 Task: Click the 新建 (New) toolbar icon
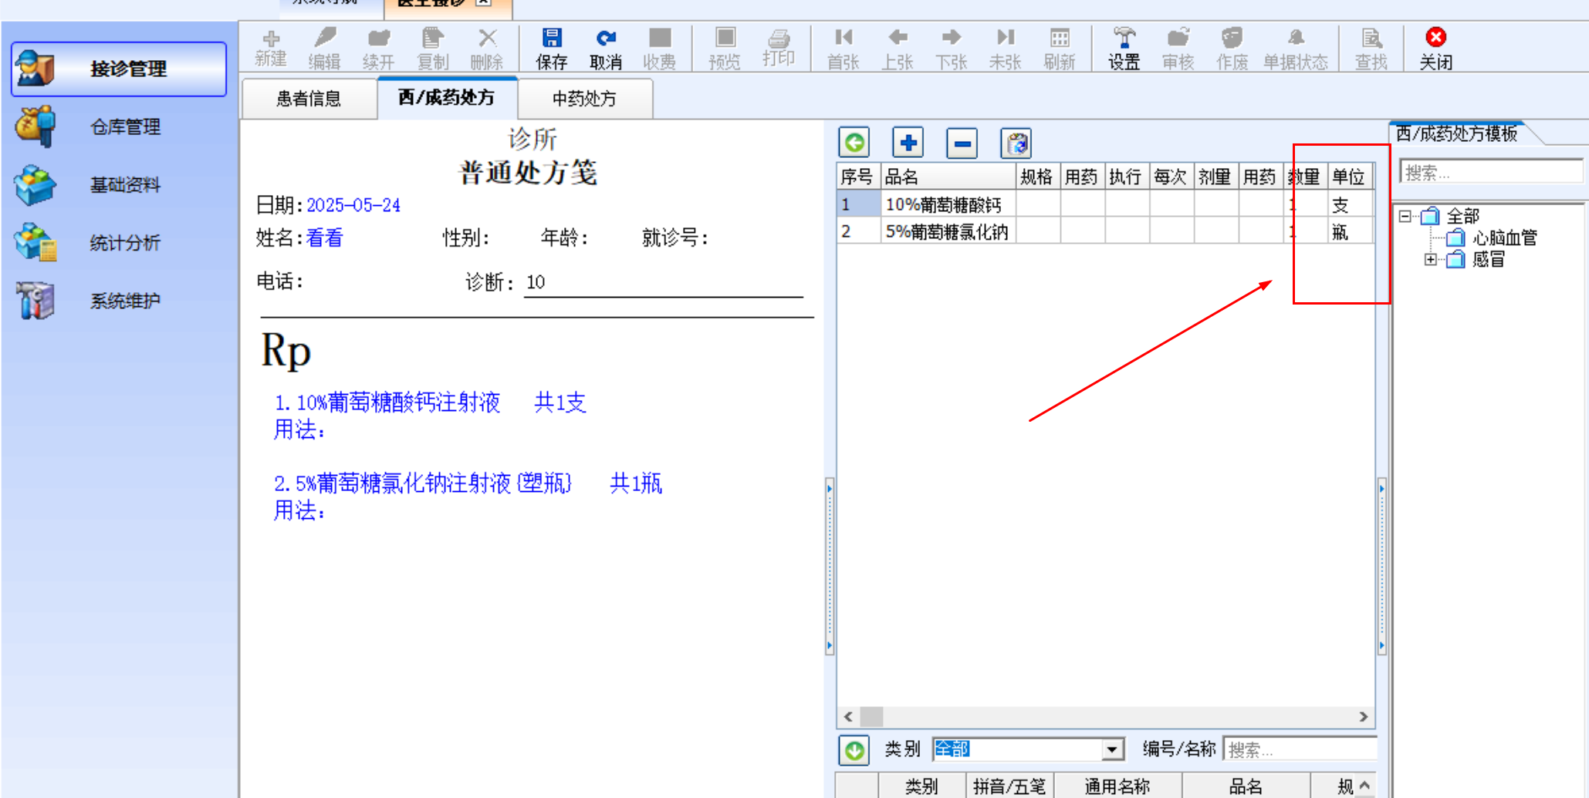[271, 49]
